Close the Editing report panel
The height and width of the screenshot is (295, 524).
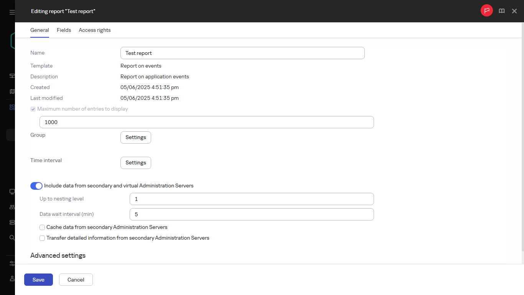[x=514, y=11]
